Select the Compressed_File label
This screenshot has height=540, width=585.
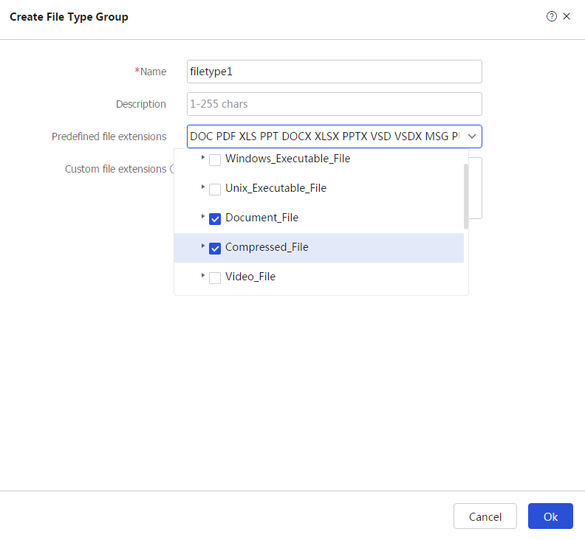(267, 247)
